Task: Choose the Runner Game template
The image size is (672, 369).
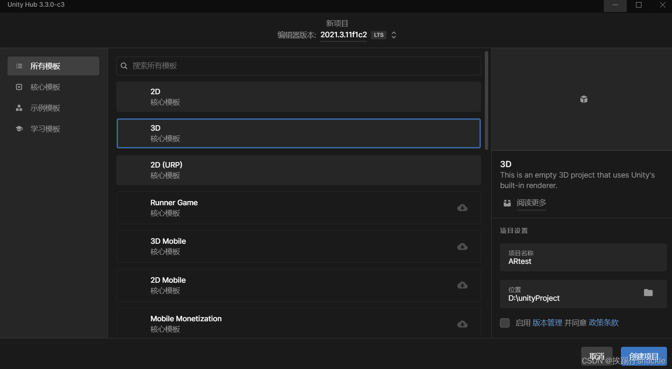Action: point(299,208)
